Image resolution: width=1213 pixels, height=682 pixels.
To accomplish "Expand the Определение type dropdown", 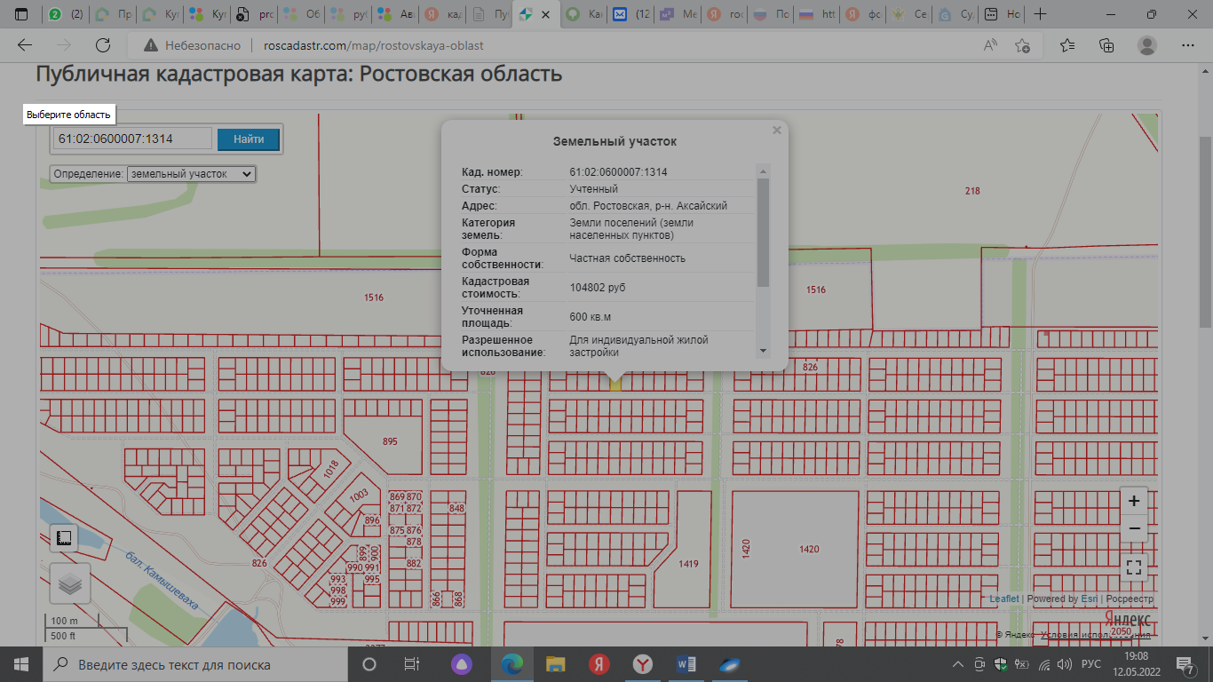I will point(191,174).
